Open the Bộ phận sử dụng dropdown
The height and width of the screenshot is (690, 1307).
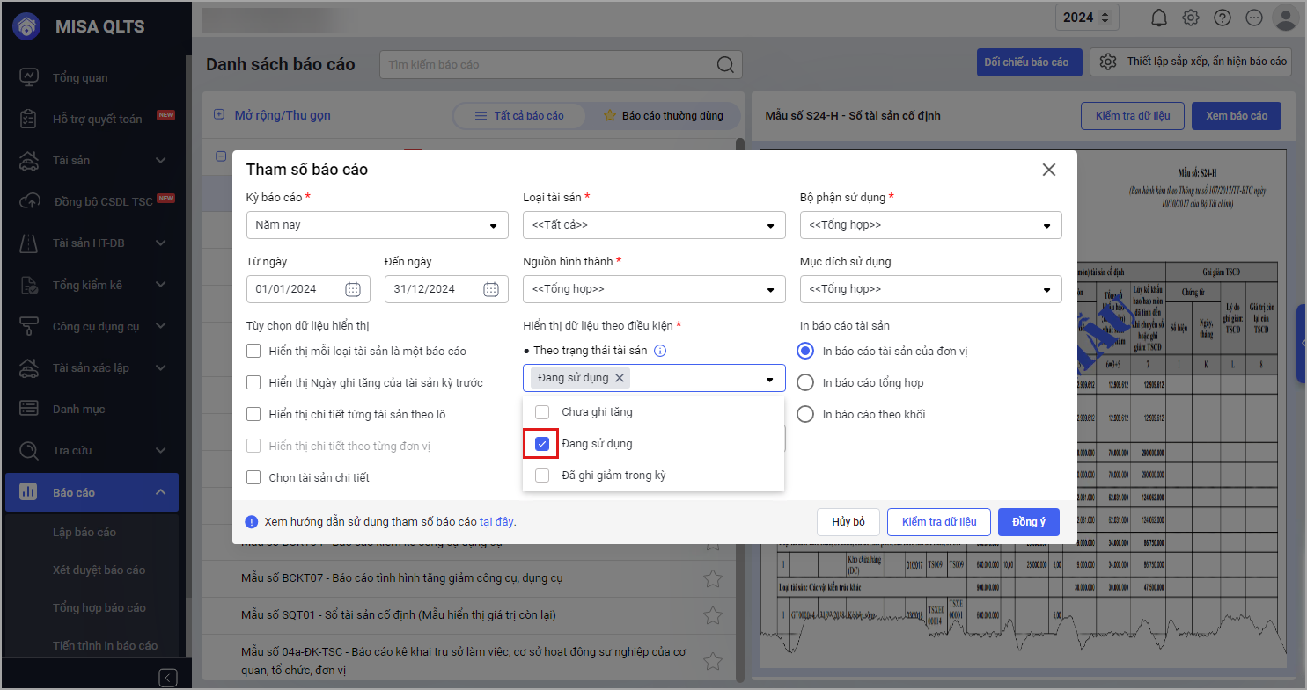coord(930,225)
